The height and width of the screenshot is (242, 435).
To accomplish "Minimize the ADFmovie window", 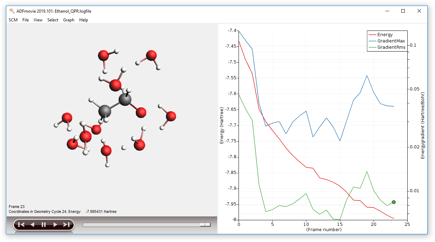I will tap(387, 11).
